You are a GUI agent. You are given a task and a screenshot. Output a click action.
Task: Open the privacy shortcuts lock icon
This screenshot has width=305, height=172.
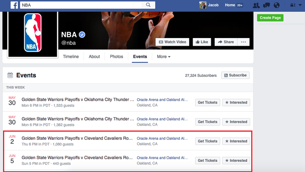pyautogui.click(x=293, y=5)
